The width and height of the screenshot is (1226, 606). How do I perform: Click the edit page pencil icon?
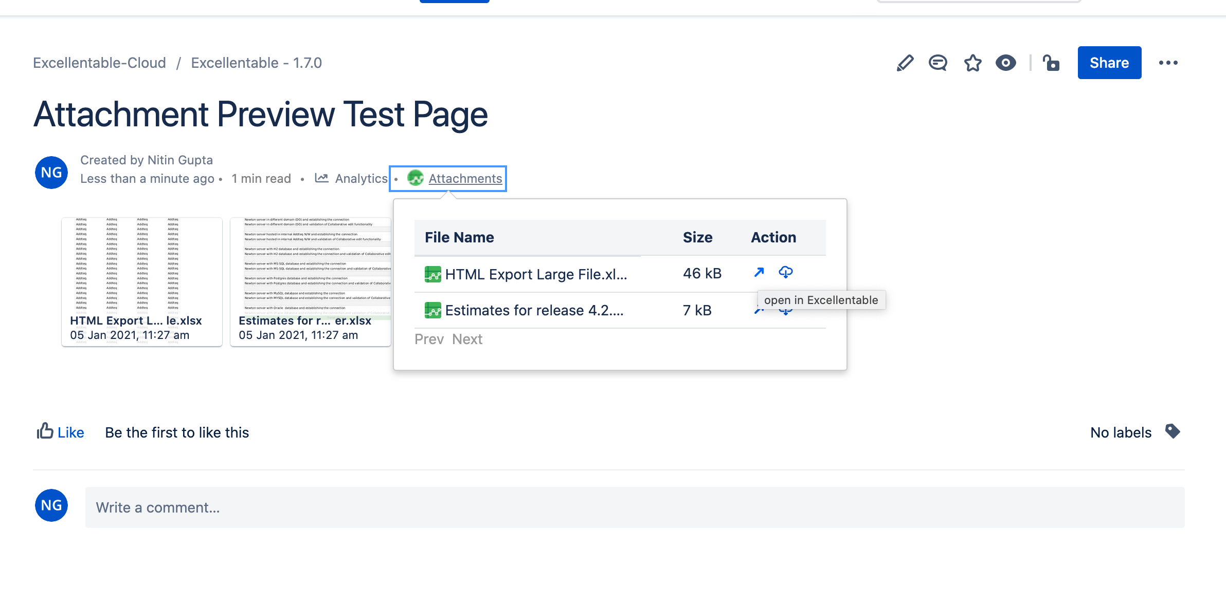(905, 63)
